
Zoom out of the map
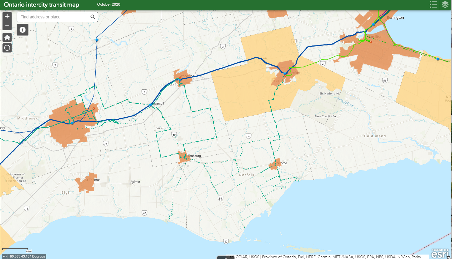(x=7, y=26)
